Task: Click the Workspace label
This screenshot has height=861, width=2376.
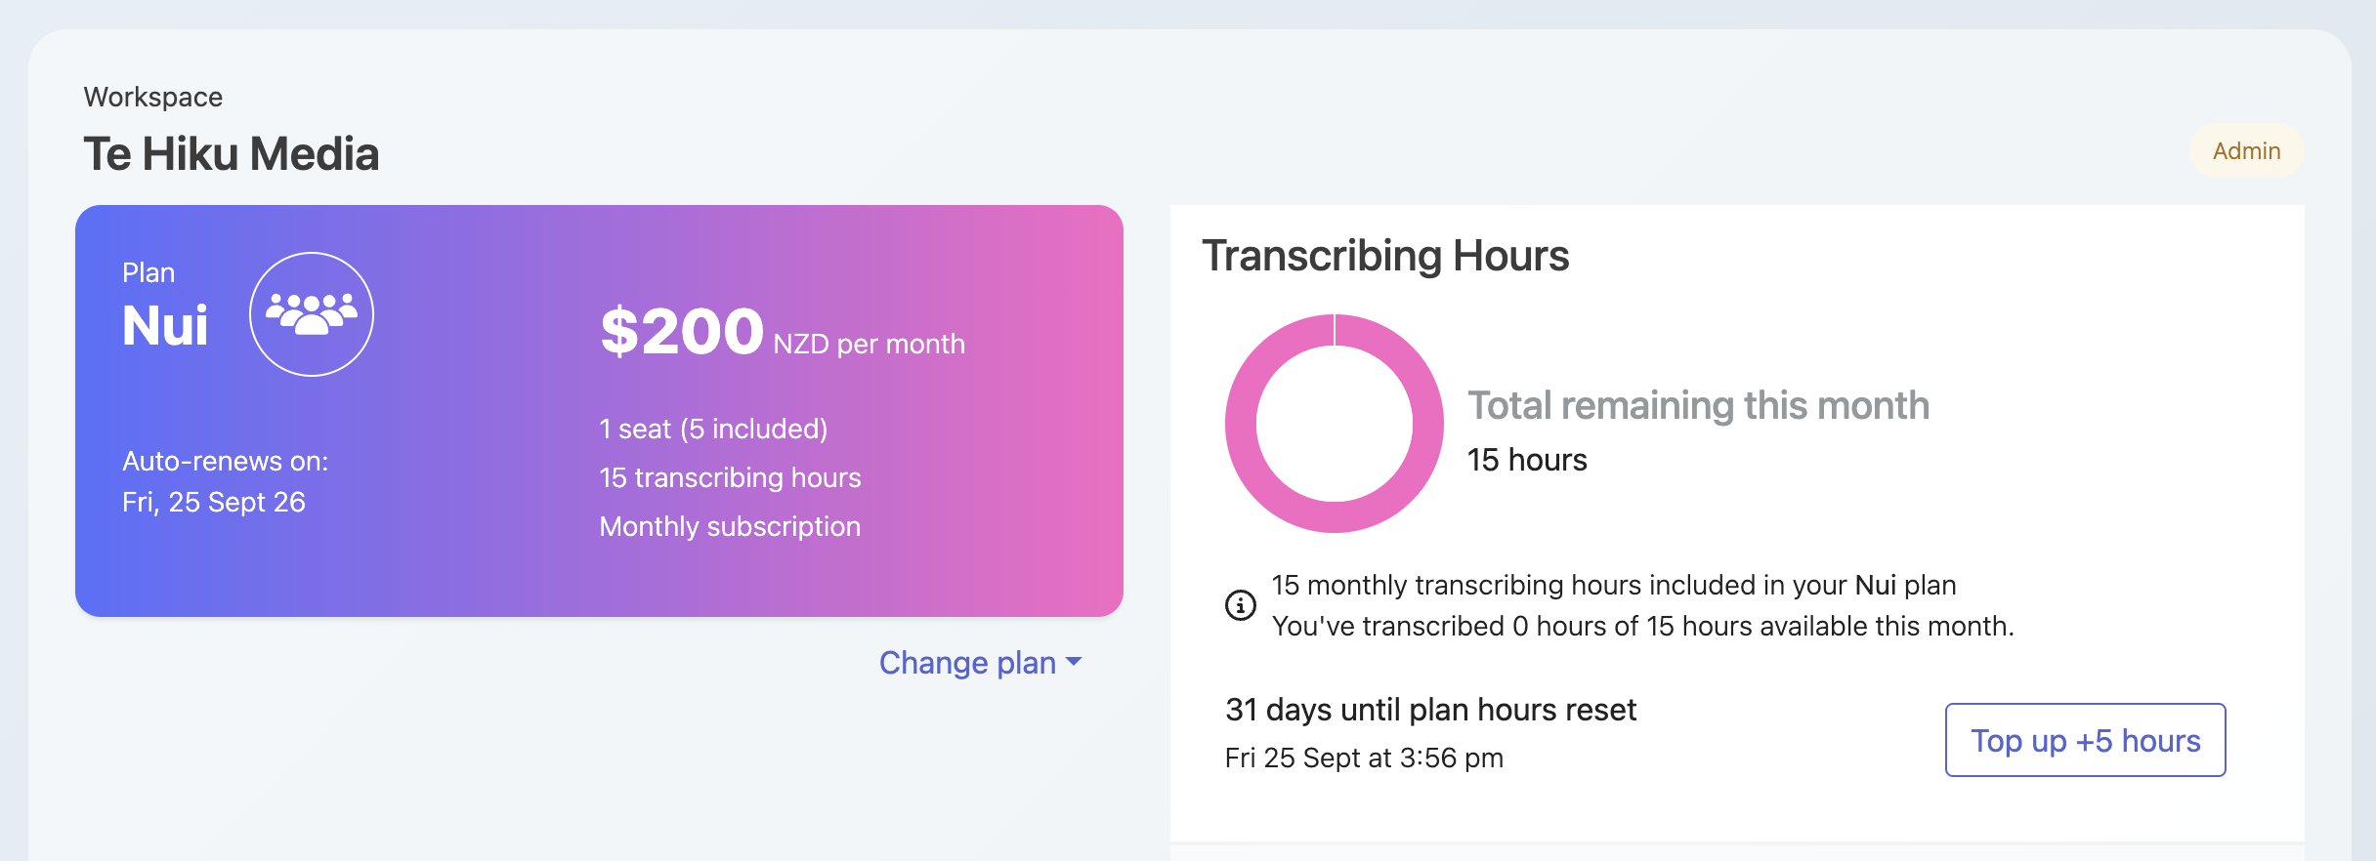Action: pyautogui.click(x=153, y=97)
